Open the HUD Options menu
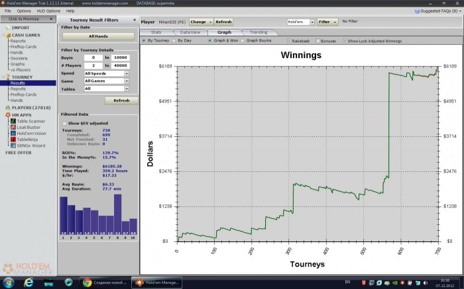 pos(48,11)
